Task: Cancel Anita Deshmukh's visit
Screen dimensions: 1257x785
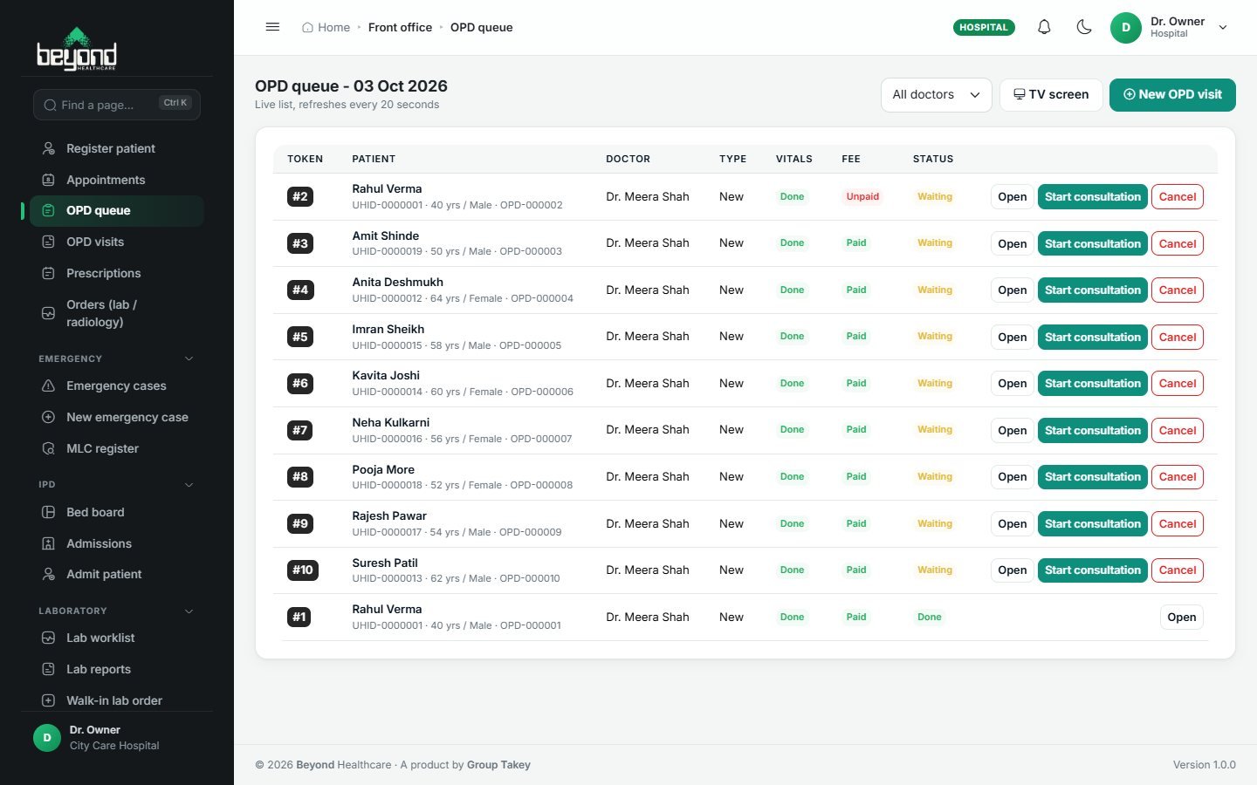Action: (x=1177, y=290)
